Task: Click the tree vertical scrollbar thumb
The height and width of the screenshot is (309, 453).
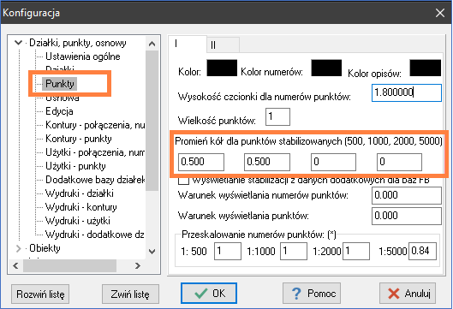Action: click(152, 121)
